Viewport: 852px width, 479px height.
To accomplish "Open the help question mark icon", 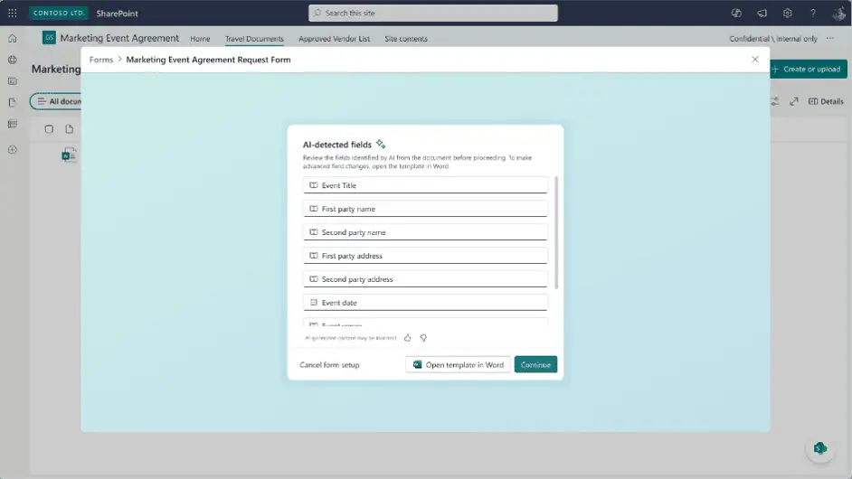I will [x=813, y=13].
